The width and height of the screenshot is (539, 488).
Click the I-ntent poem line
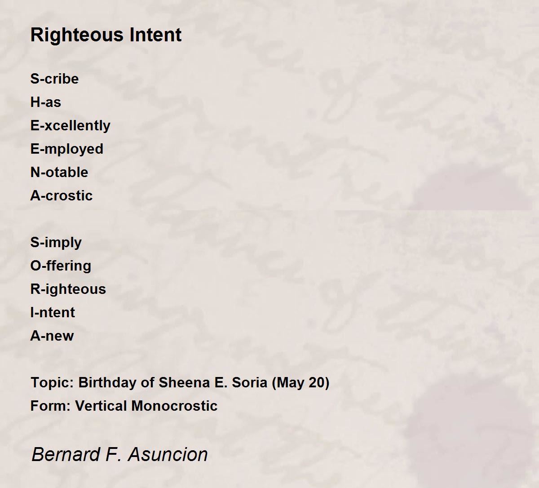[53, 313]
